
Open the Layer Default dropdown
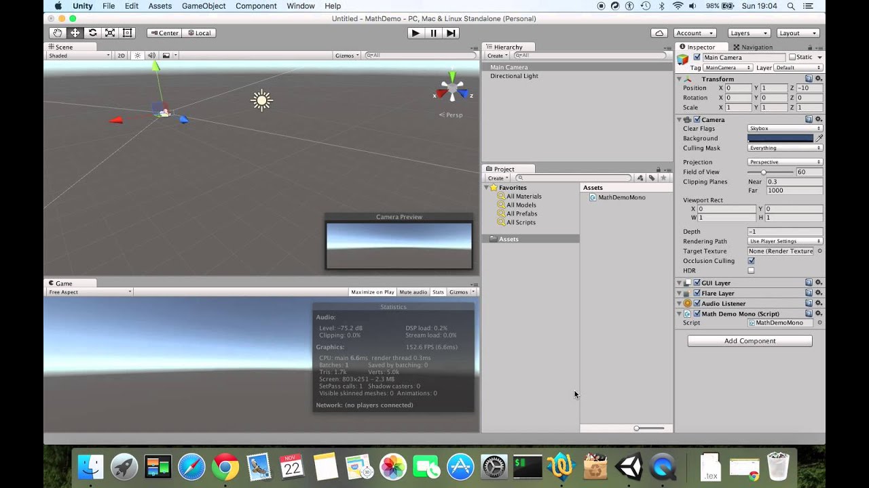tap(798, 68)
